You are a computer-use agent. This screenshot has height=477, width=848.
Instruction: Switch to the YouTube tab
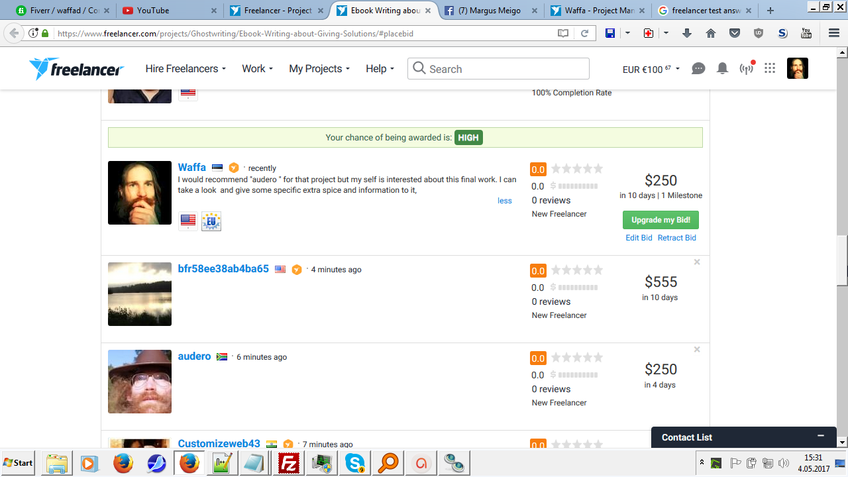(170, 11)
